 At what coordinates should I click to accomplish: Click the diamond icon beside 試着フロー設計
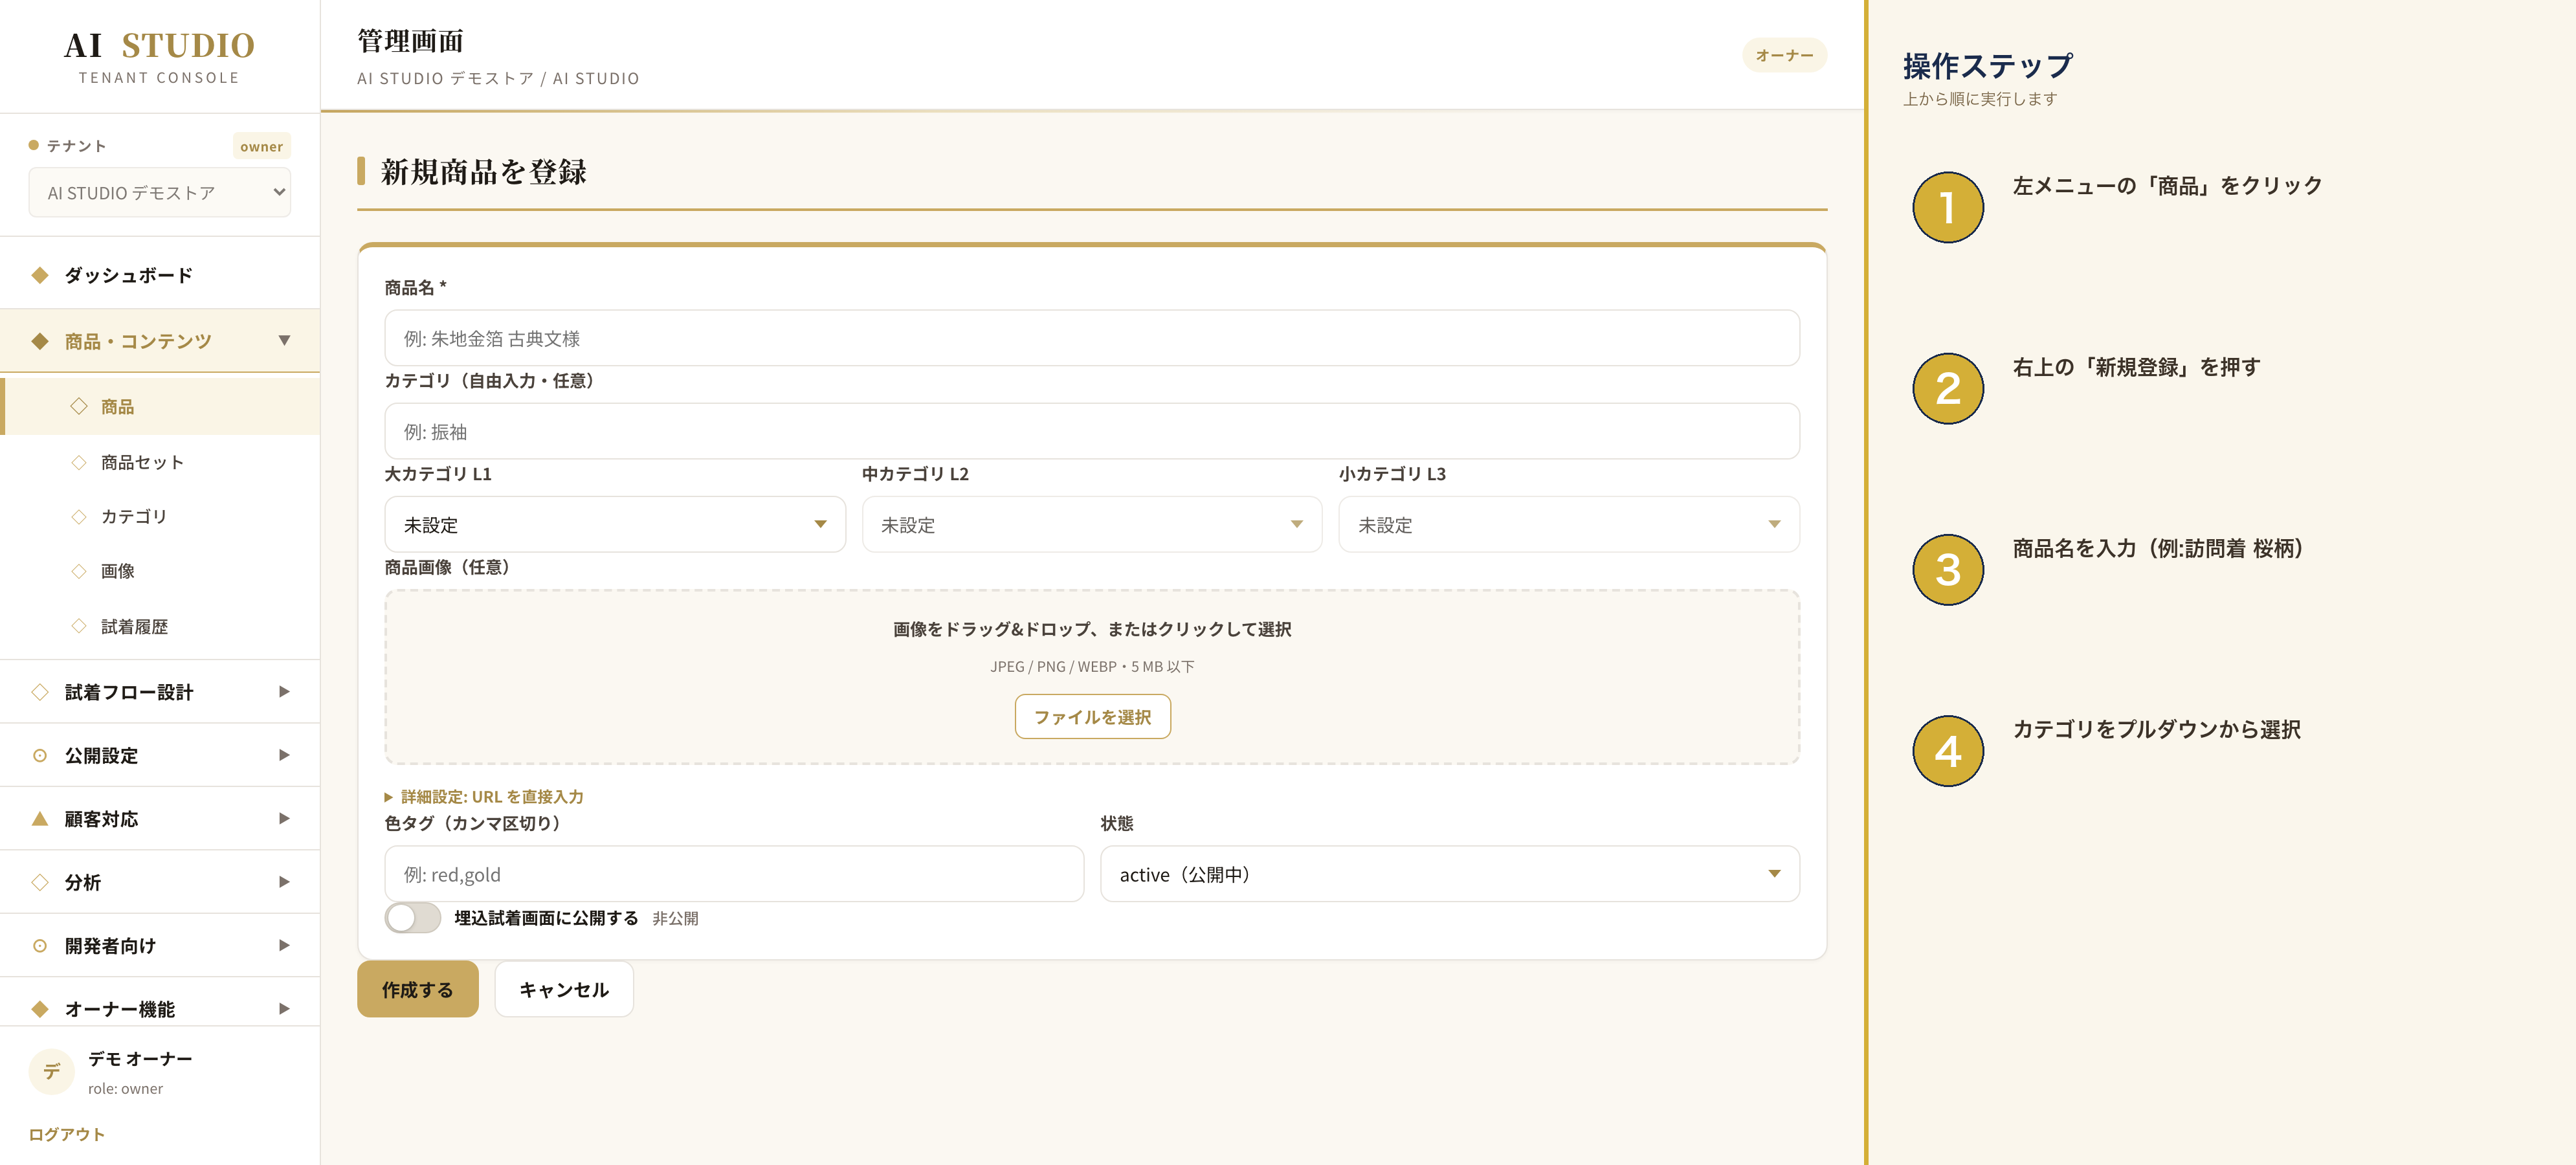click(x=40, y=691)
